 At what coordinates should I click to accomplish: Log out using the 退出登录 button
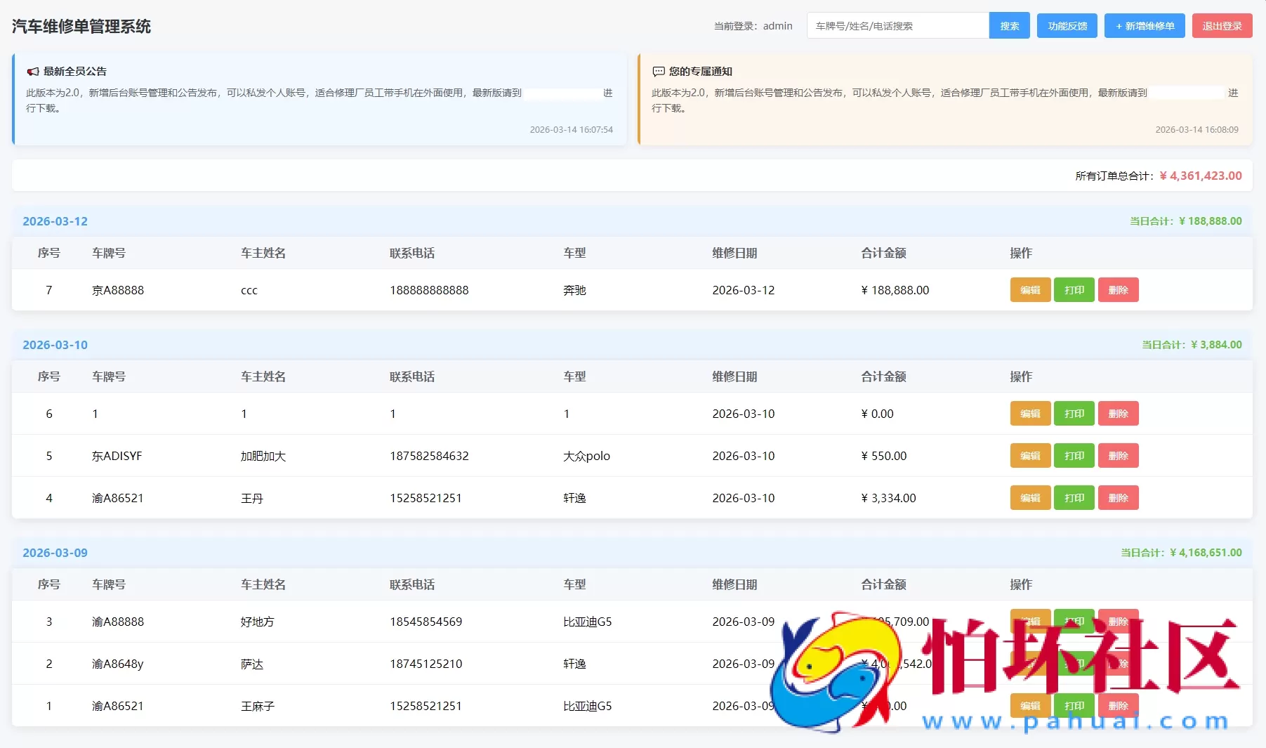(1222, 25)
